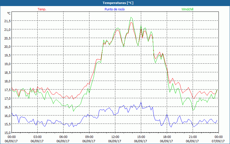The height and width of the screenshot is (144, 230).
Task: Click the 21:00 time axis label
Action: point(193,137)
